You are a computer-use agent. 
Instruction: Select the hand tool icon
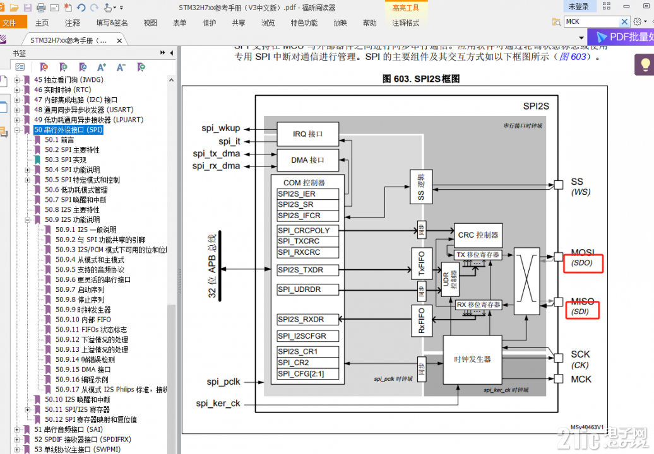[x=107, y=8]
